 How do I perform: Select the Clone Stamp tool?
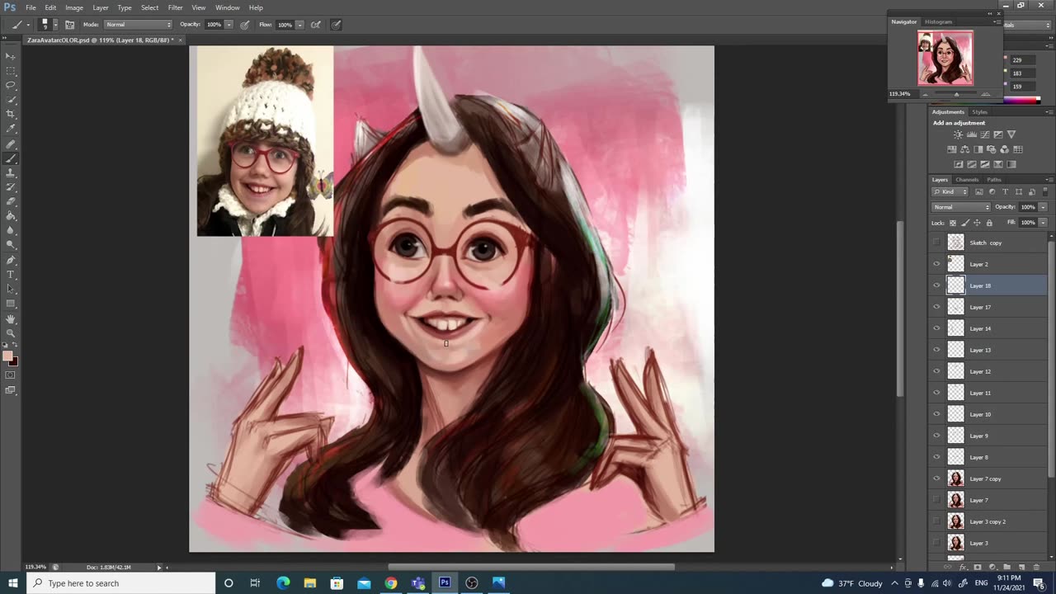click(x=11, y=172)
